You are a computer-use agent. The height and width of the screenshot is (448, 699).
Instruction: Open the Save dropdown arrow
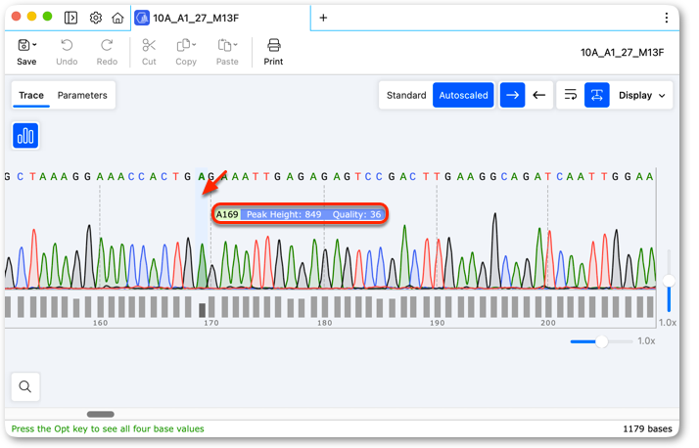click(x=35, y=45)
